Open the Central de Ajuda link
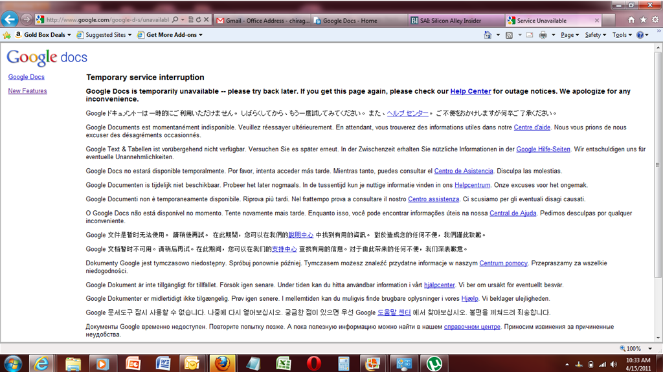The height and width of the screenshot is (372, 663). coord(513,213)
